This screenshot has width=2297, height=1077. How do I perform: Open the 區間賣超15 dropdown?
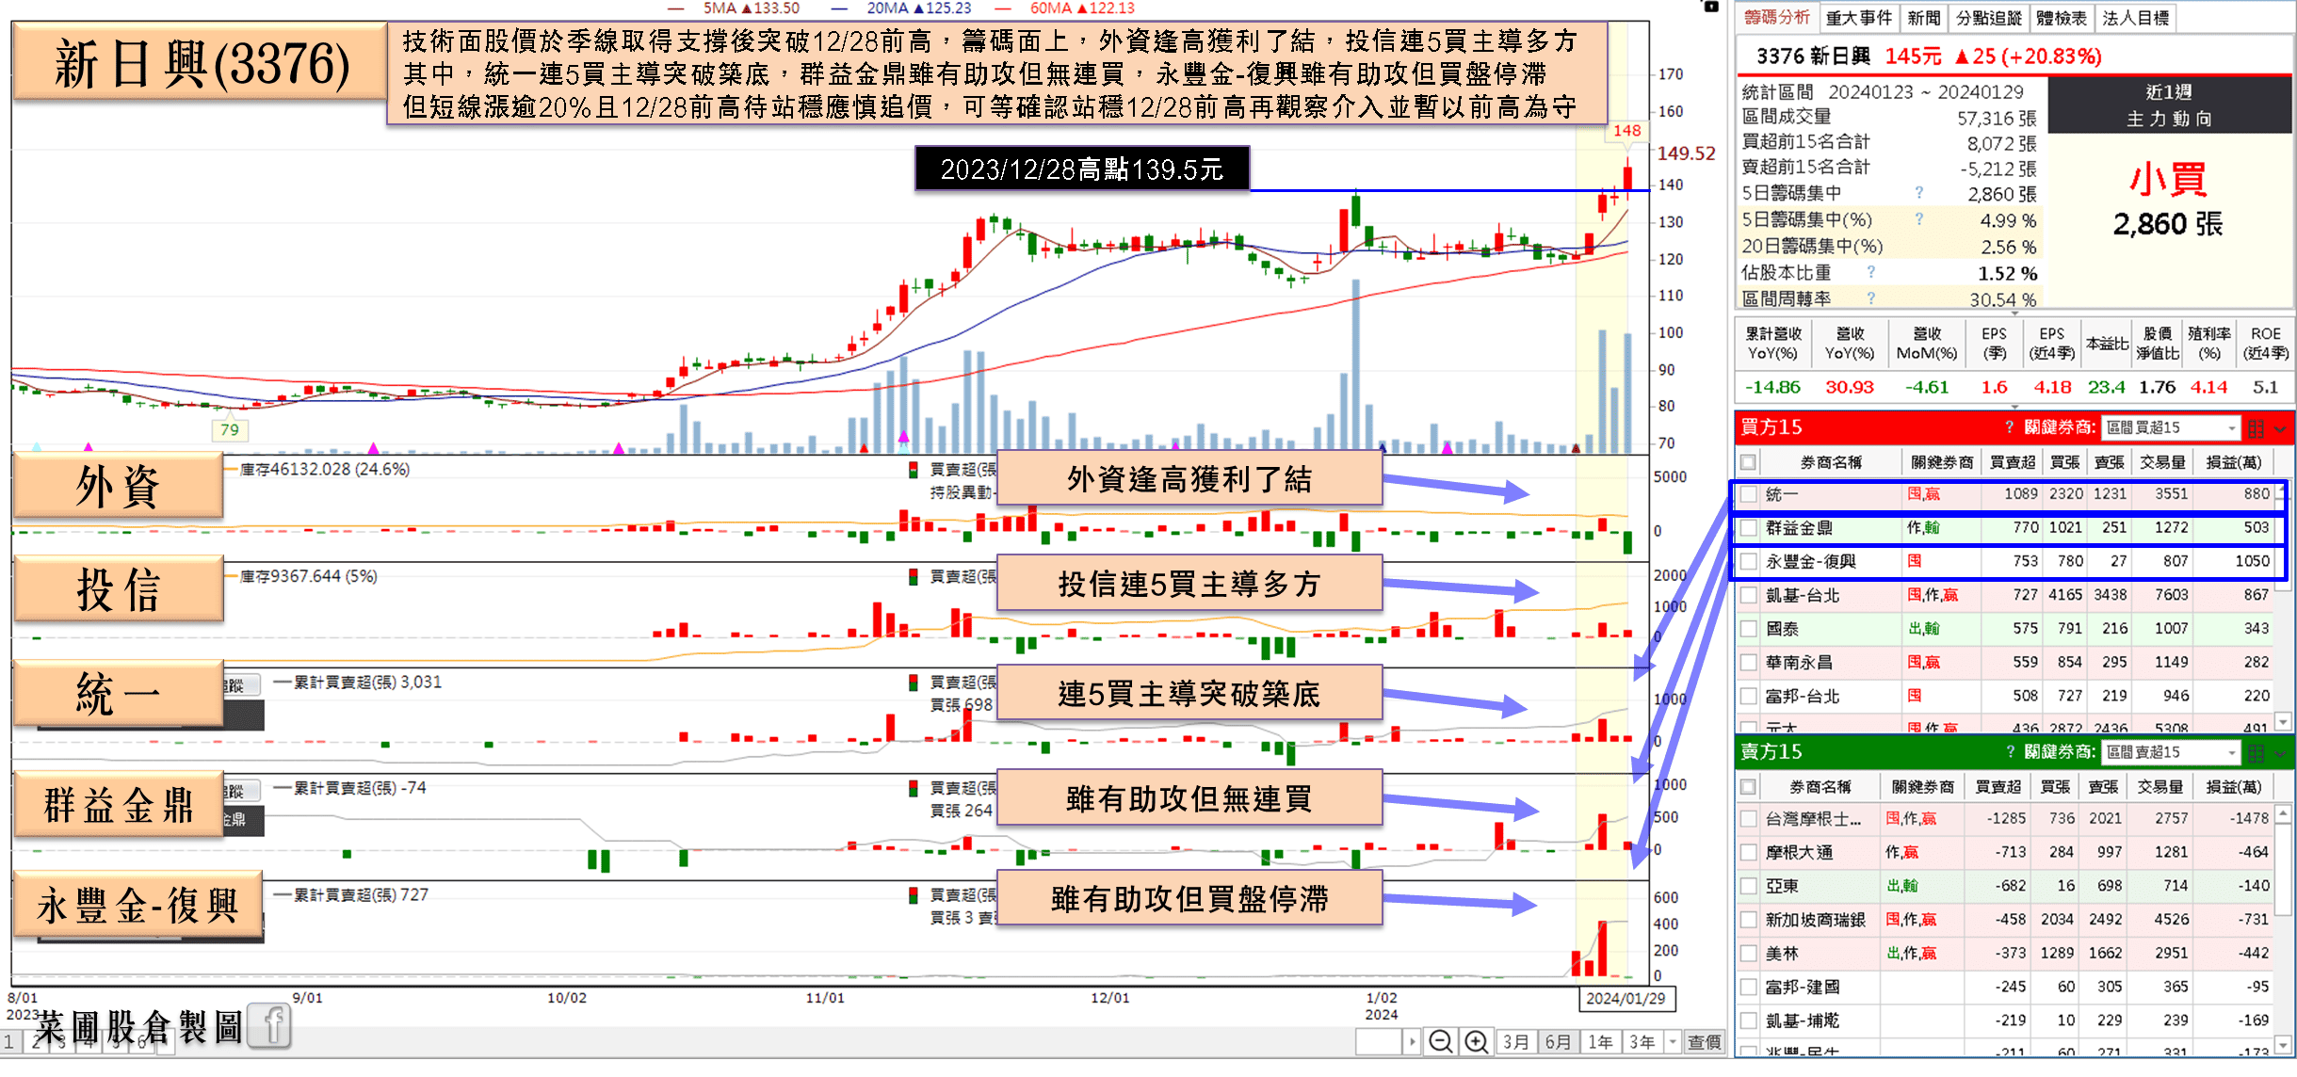point(2171,752)
